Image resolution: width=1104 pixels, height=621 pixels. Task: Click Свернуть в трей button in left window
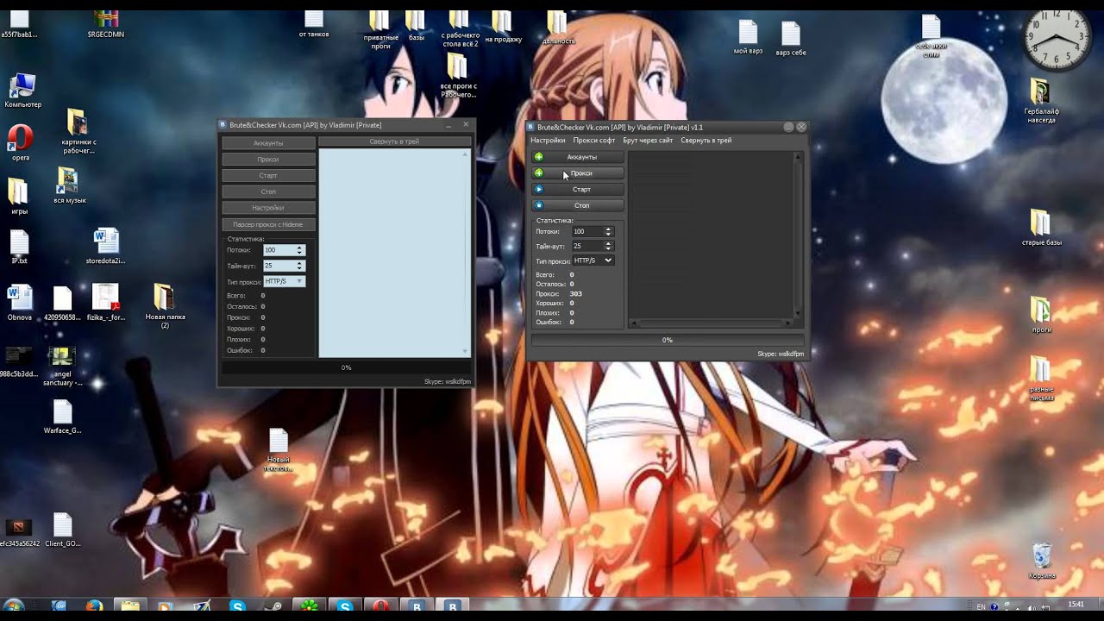tap(394, 141)
